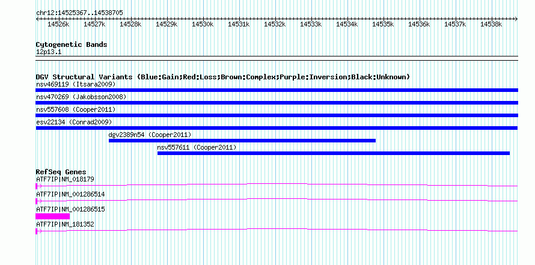Click the Cytogenetic Bands track title
535x265 pixels.
point(72,44)
